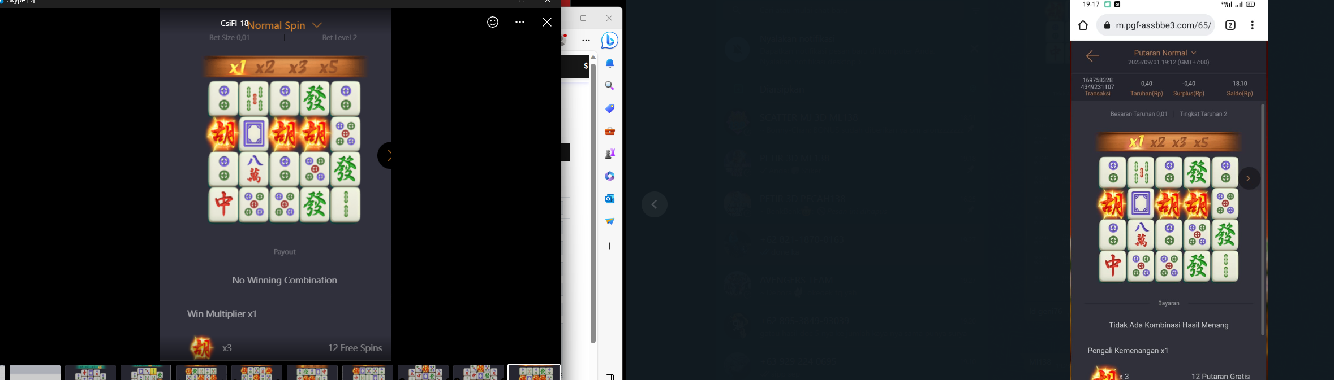Select the Pengali Kemenangan x1 text
Screen dimensions: 1334x380
(1128, 351)
